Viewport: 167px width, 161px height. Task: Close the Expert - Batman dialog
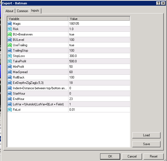tap(163, 3)
